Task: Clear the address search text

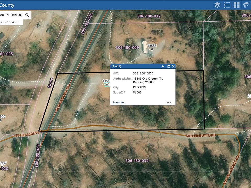Action: (x=20, y=15)
